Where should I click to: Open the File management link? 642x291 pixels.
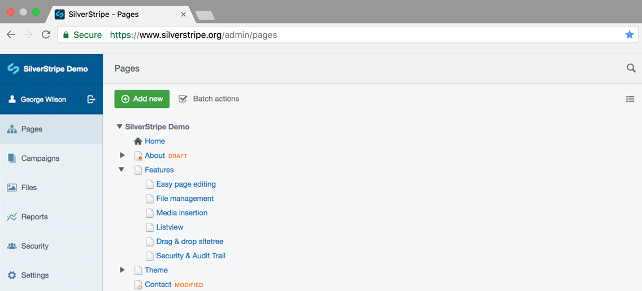[185, 199]
